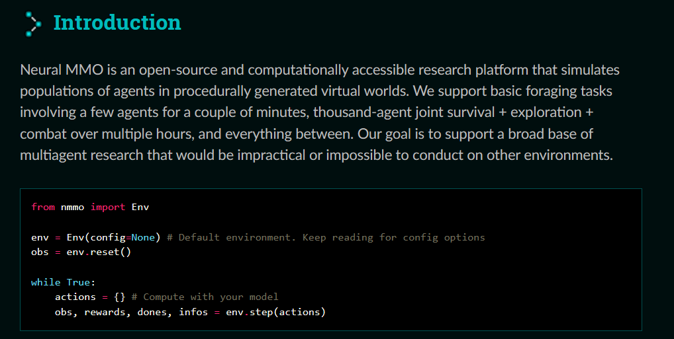Click 'env.step(actions)' call in code
Screen dimensions: 674x339
tap(276, 312)
